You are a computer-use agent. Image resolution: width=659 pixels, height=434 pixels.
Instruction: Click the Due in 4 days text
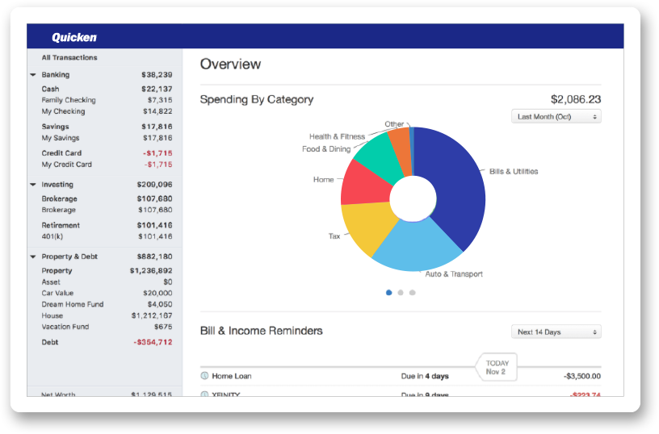[x=425, y=376]
